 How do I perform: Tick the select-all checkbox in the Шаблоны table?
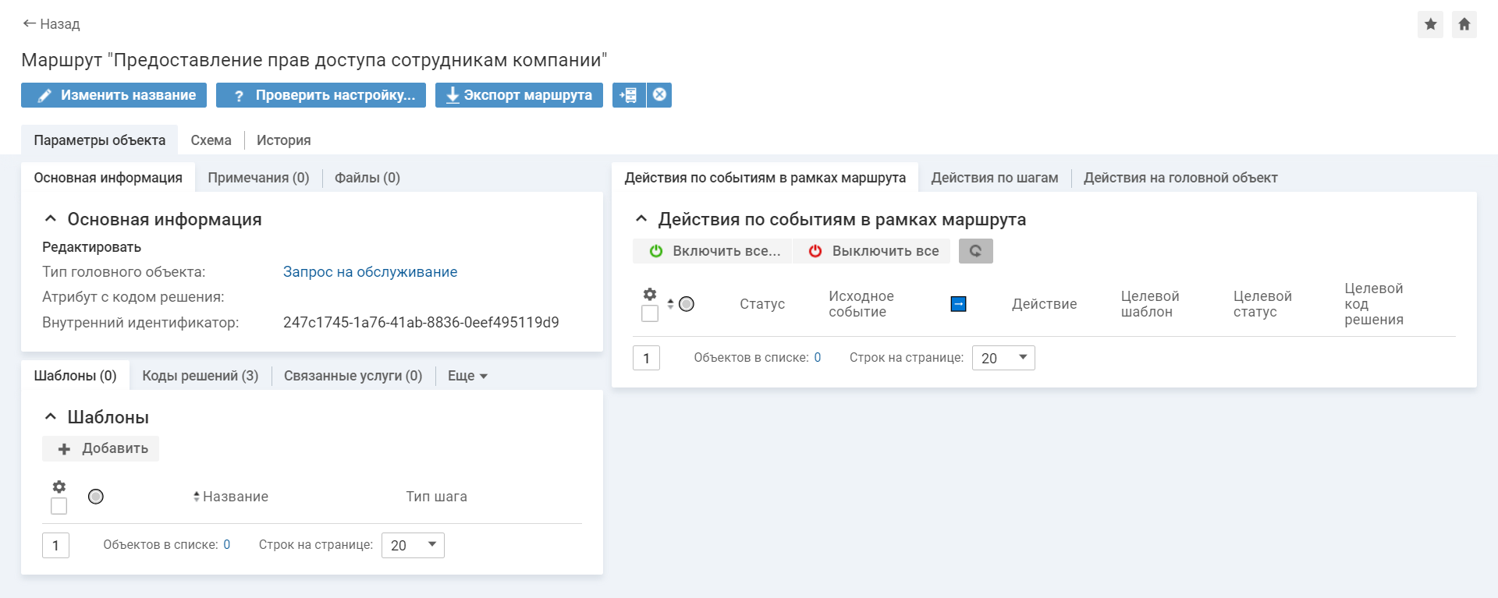pos(59,507)
